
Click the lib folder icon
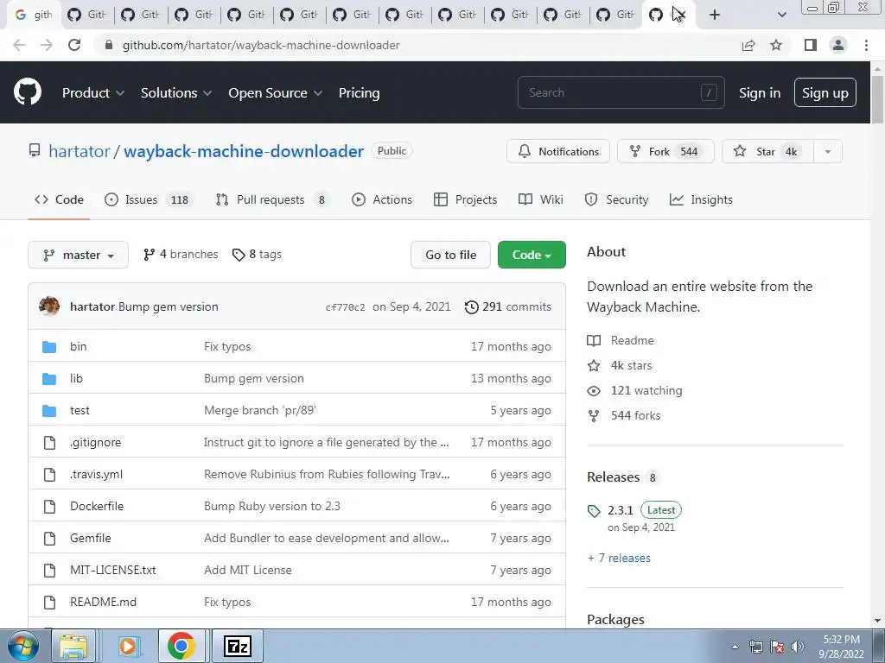pos(49,379)
